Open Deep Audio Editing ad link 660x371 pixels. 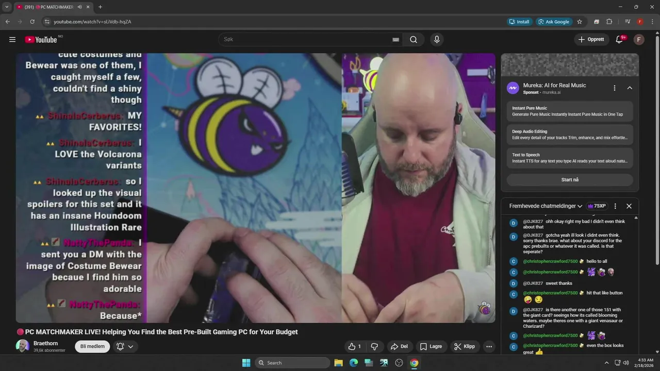[570, 134]
